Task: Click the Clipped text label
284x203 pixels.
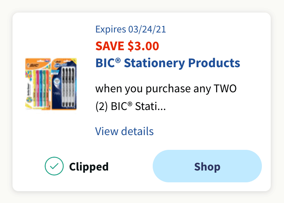Action: click(x=89, y=167)
